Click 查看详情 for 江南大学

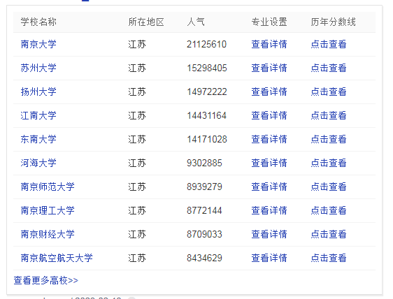(269, 116)
